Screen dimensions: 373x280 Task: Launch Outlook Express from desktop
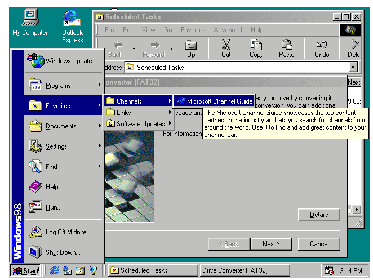72,25
